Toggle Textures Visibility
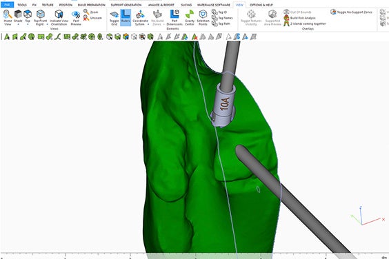 coord(251,18)
